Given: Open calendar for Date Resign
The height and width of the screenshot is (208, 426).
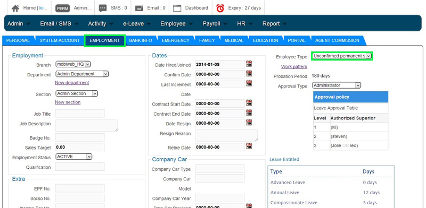Looking at the screenshot, I should (x=249, y=122).
